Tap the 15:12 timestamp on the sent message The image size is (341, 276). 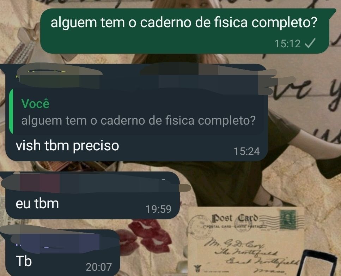point(287,43)
